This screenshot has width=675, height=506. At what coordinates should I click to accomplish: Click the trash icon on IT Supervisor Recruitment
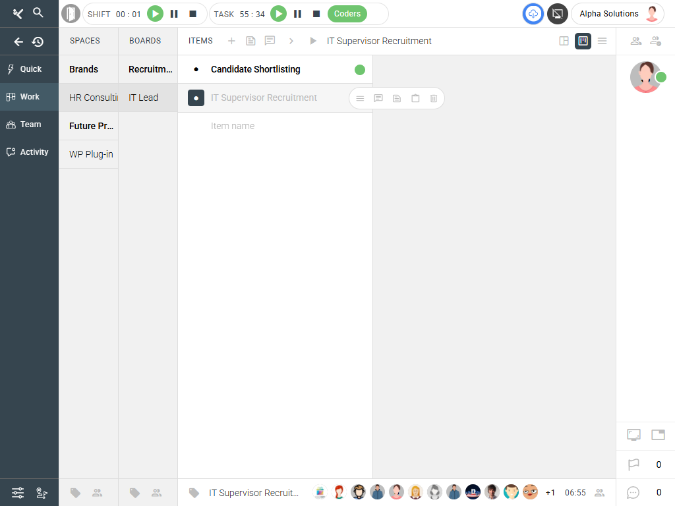coord(434,98)
